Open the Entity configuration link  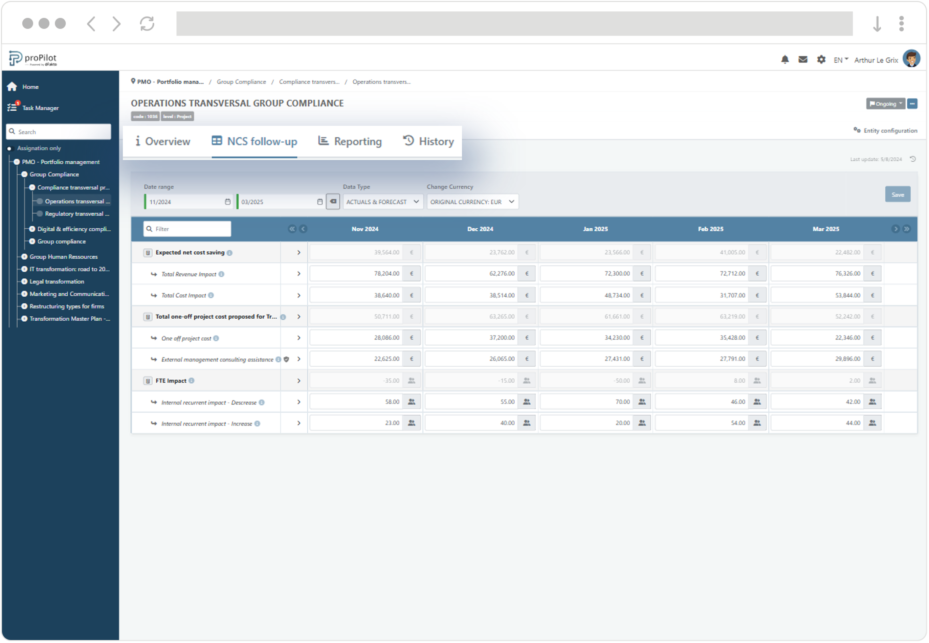pos(886,131)
